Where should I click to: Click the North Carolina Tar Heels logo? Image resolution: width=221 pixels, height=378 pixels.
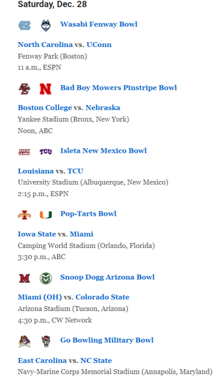(24, 25)
